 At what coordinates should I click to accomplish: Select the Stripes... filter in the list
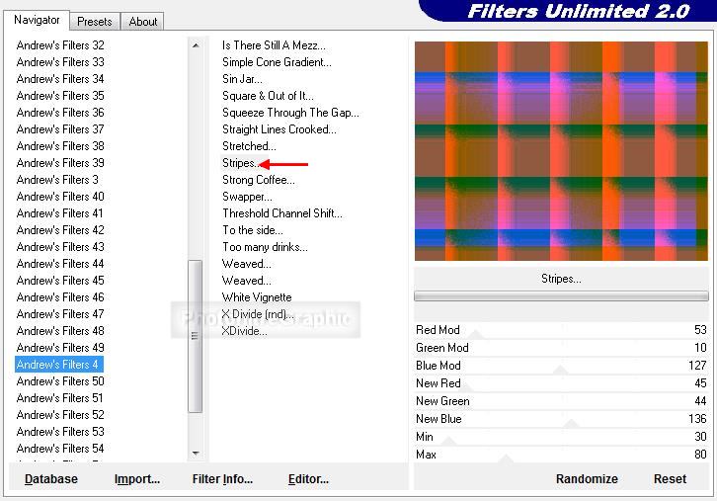pyautogui.click(x=240, y=163)
